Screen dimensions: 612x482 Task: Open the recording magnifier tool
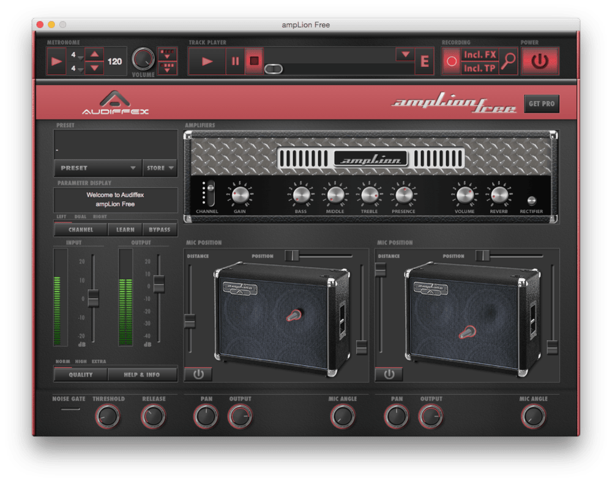(x=508, y=61)
